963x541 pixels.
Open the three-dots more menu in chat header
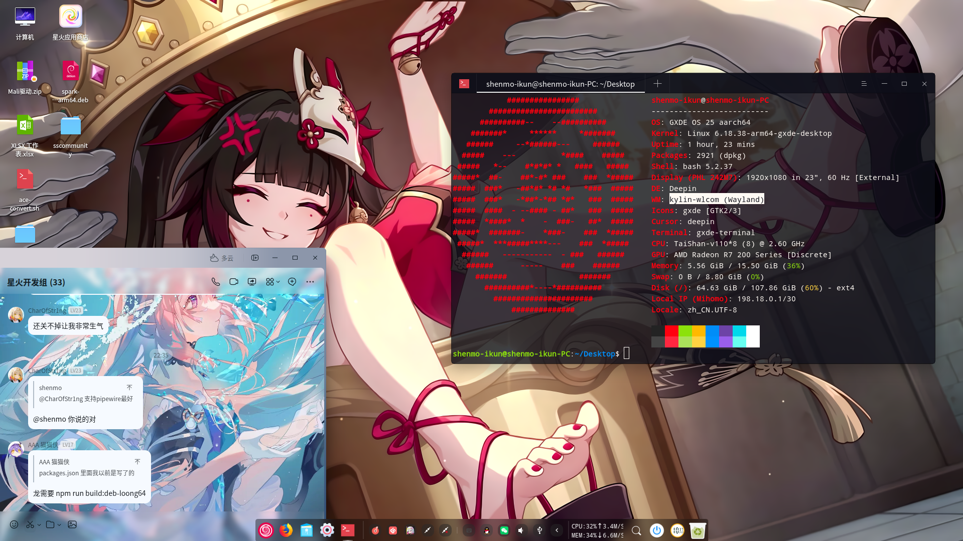tap(310, 282)
